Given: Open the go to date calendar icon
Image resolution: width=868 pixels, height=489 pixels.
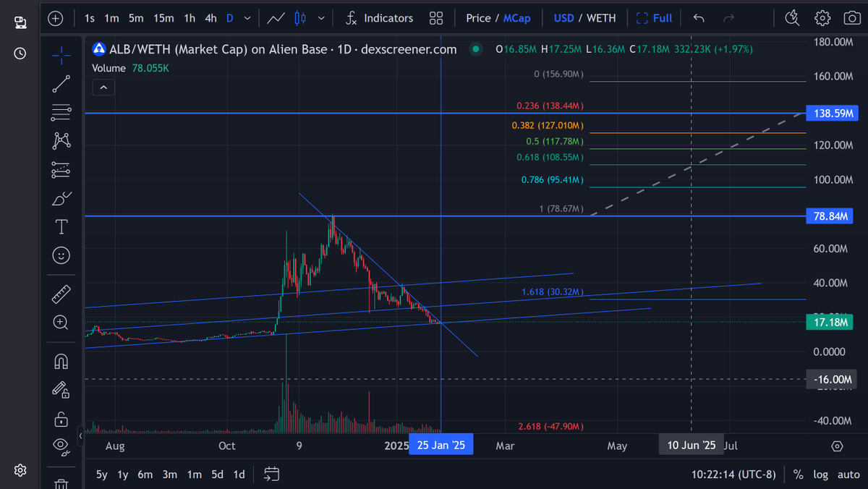Looking at the screenshot, I should [272, 475].
